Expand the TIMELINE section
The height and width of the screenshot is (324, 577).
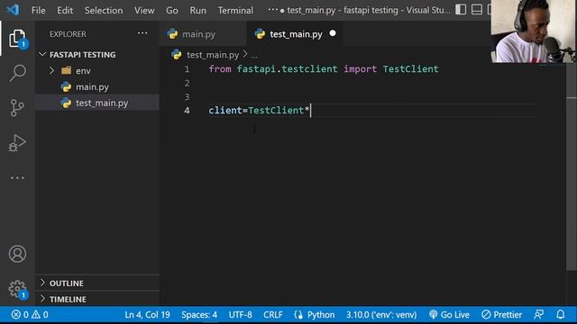coord(98,300)
